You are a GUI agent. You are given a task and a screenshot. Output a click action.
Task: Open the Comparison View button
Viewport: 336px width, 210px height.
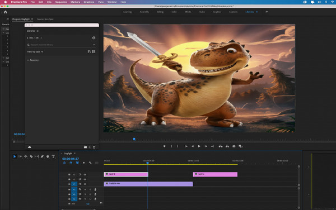(241, 146)
